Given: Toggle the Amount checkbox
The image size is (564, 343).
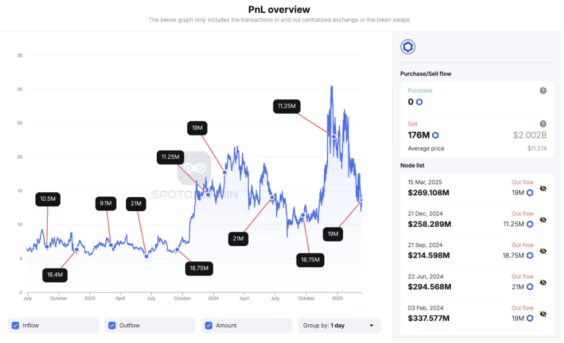Looking at the screenshot, I should pyautogui.click(x=209, y=325).
